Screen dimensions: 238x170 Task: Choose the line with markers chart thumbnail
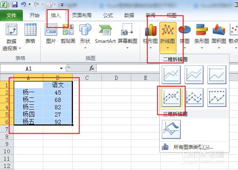click(x=171, y=97)
